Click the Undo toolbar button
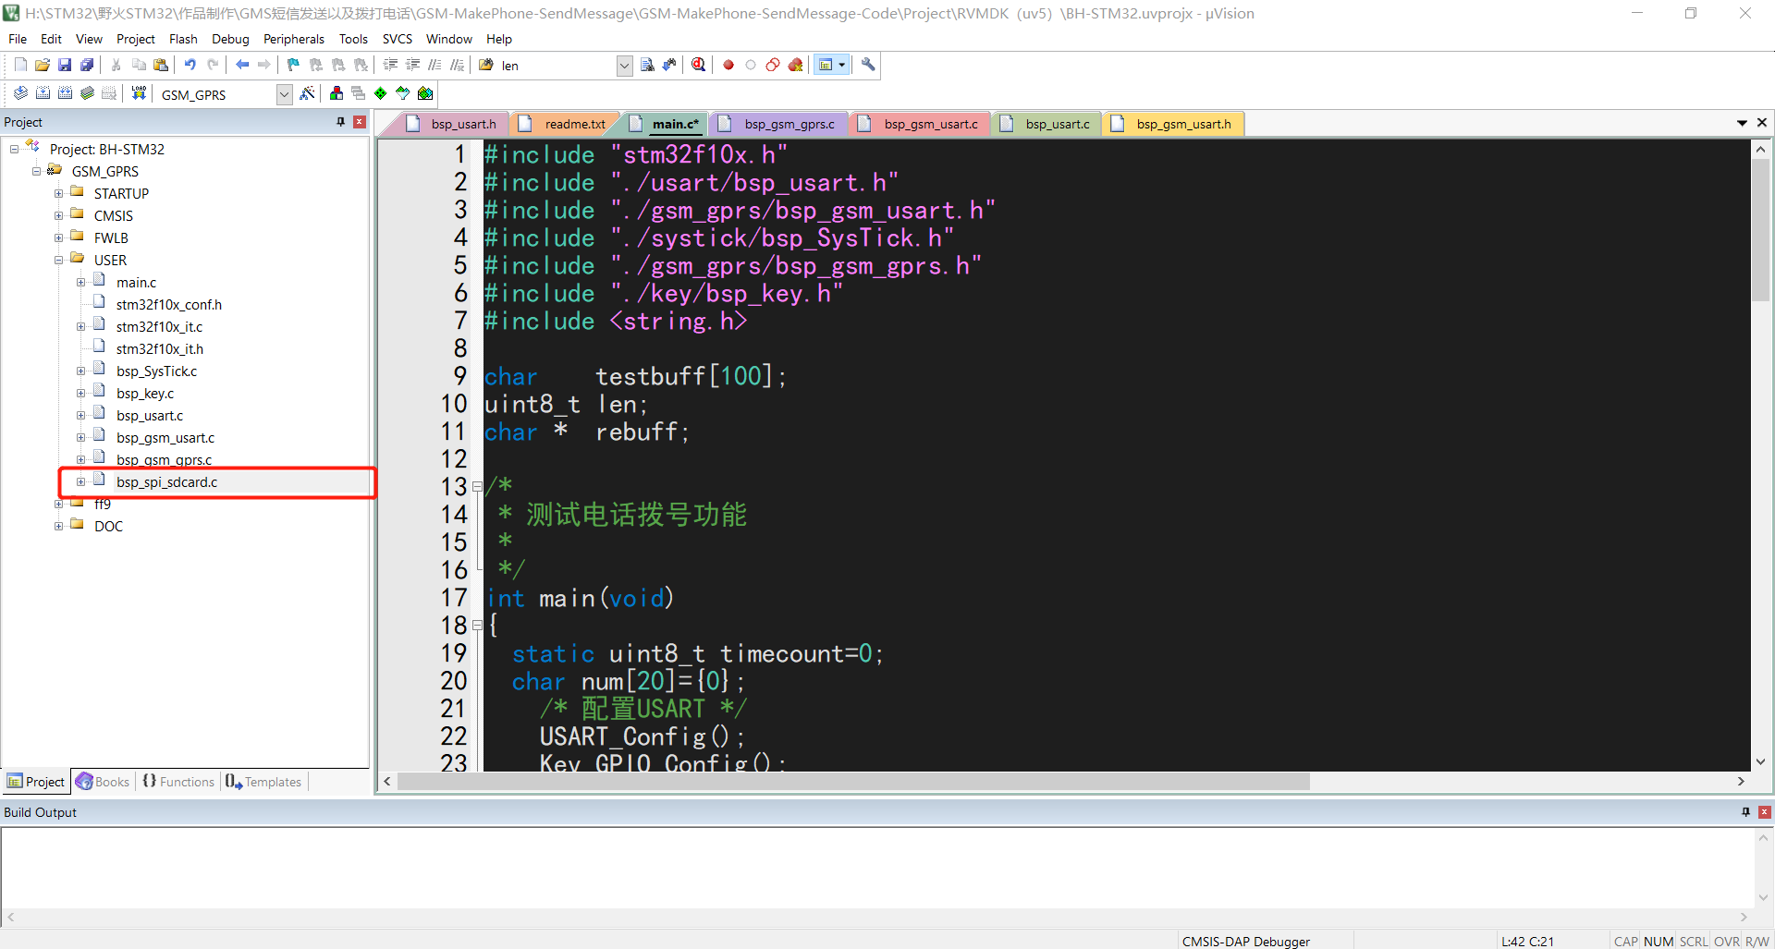Image resolution: width=1775 pixels, height=949 pixels. click(190, 65)
